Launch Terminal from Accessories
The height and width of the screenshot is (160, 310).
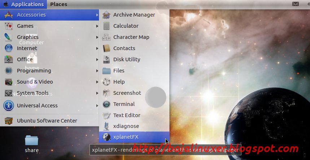tap(134, 104)
